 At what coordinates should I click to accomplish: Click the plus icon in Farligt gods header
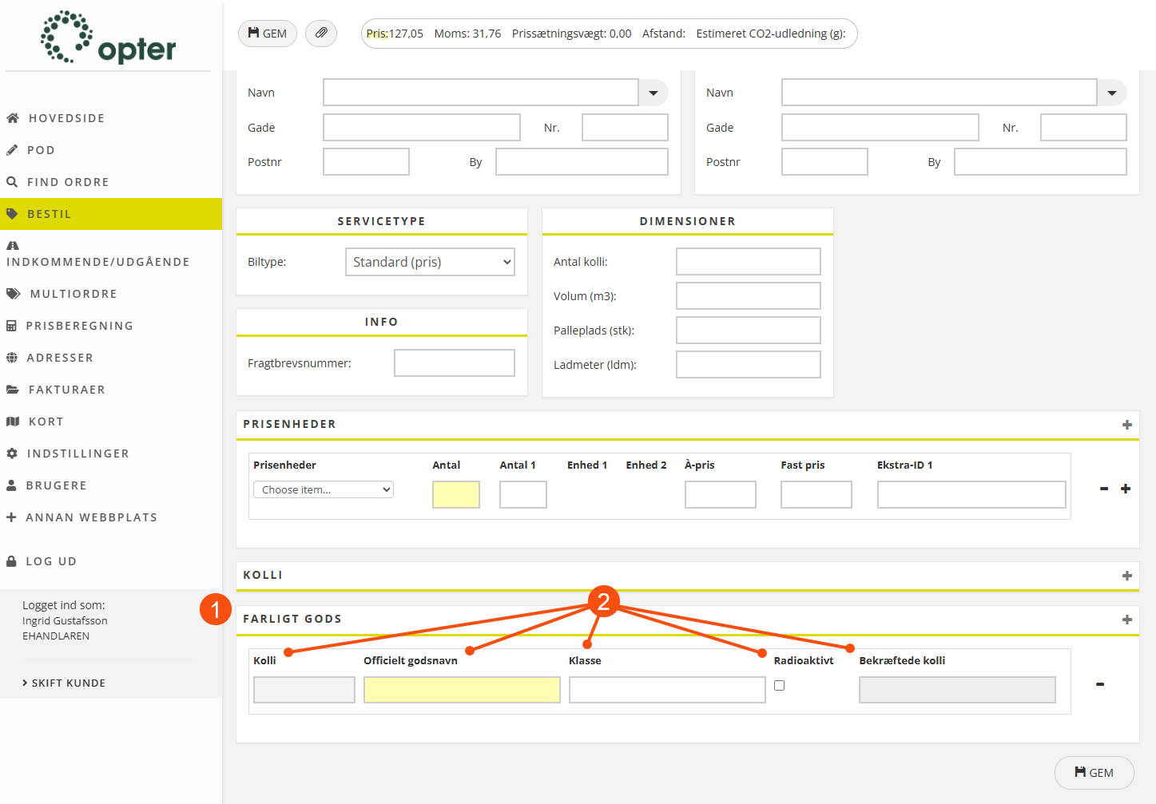coord(1126,620)
